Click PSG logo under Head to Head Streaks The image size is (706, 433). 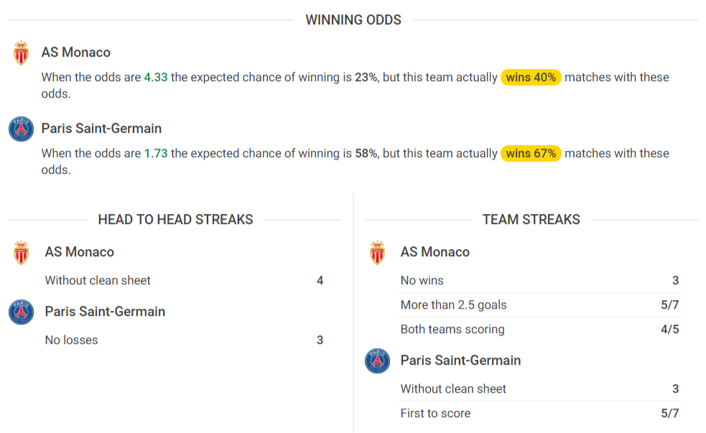tap(21, 312)
